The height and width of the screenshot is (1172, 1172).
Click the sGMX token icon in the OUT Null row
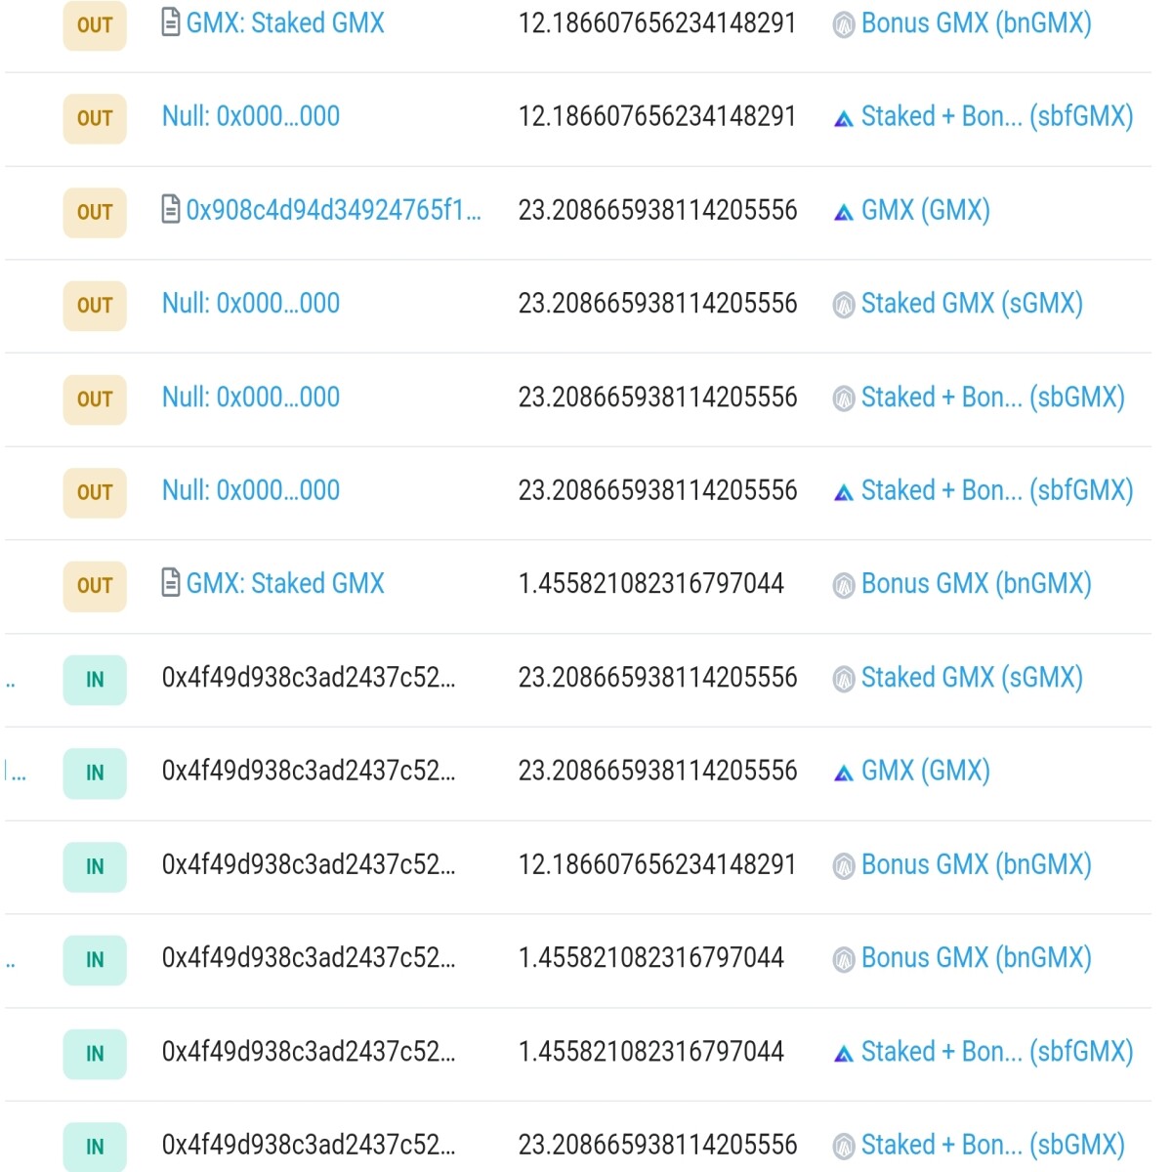[x=844, y=305]
